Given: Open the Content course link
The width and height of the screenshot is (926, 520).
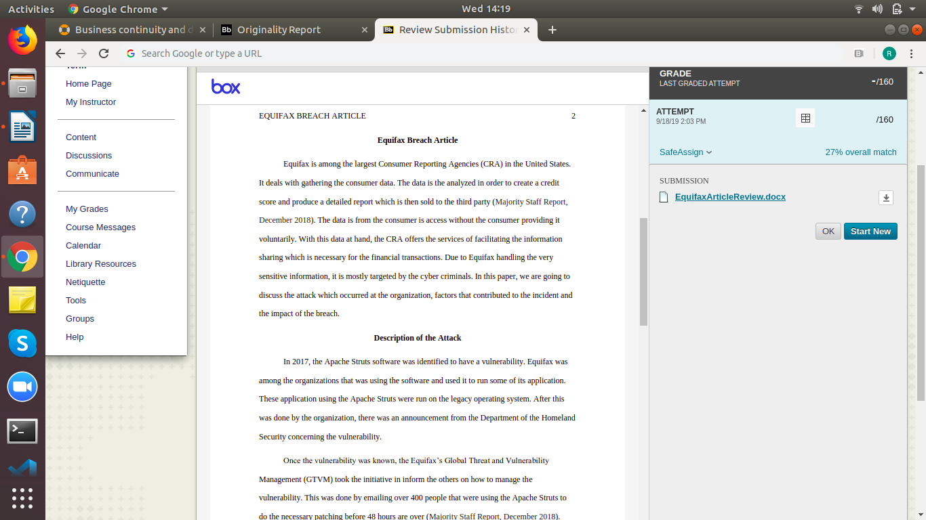Looking at the screenshot, I should (x=81, y=137).
